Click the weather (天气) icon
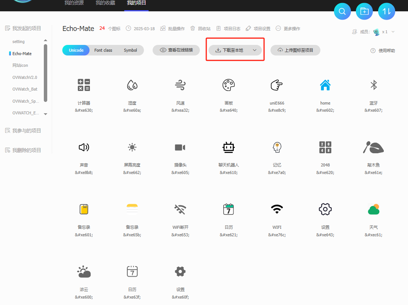The height and width of the screenshot is (305, 408). point(374,209)
